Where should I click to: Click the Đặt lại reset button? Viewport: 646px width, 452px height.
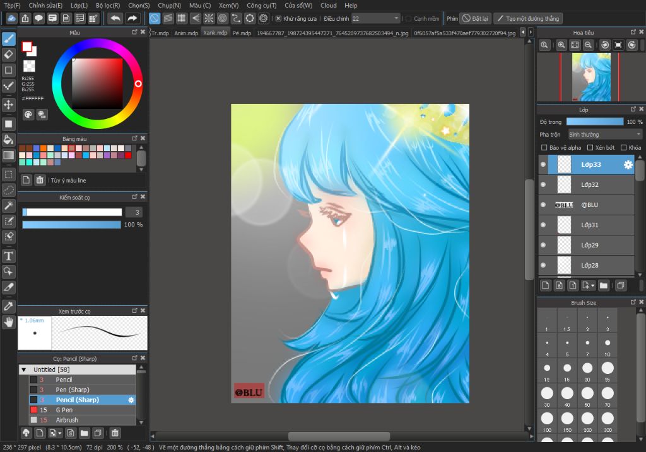coord(475,18)
